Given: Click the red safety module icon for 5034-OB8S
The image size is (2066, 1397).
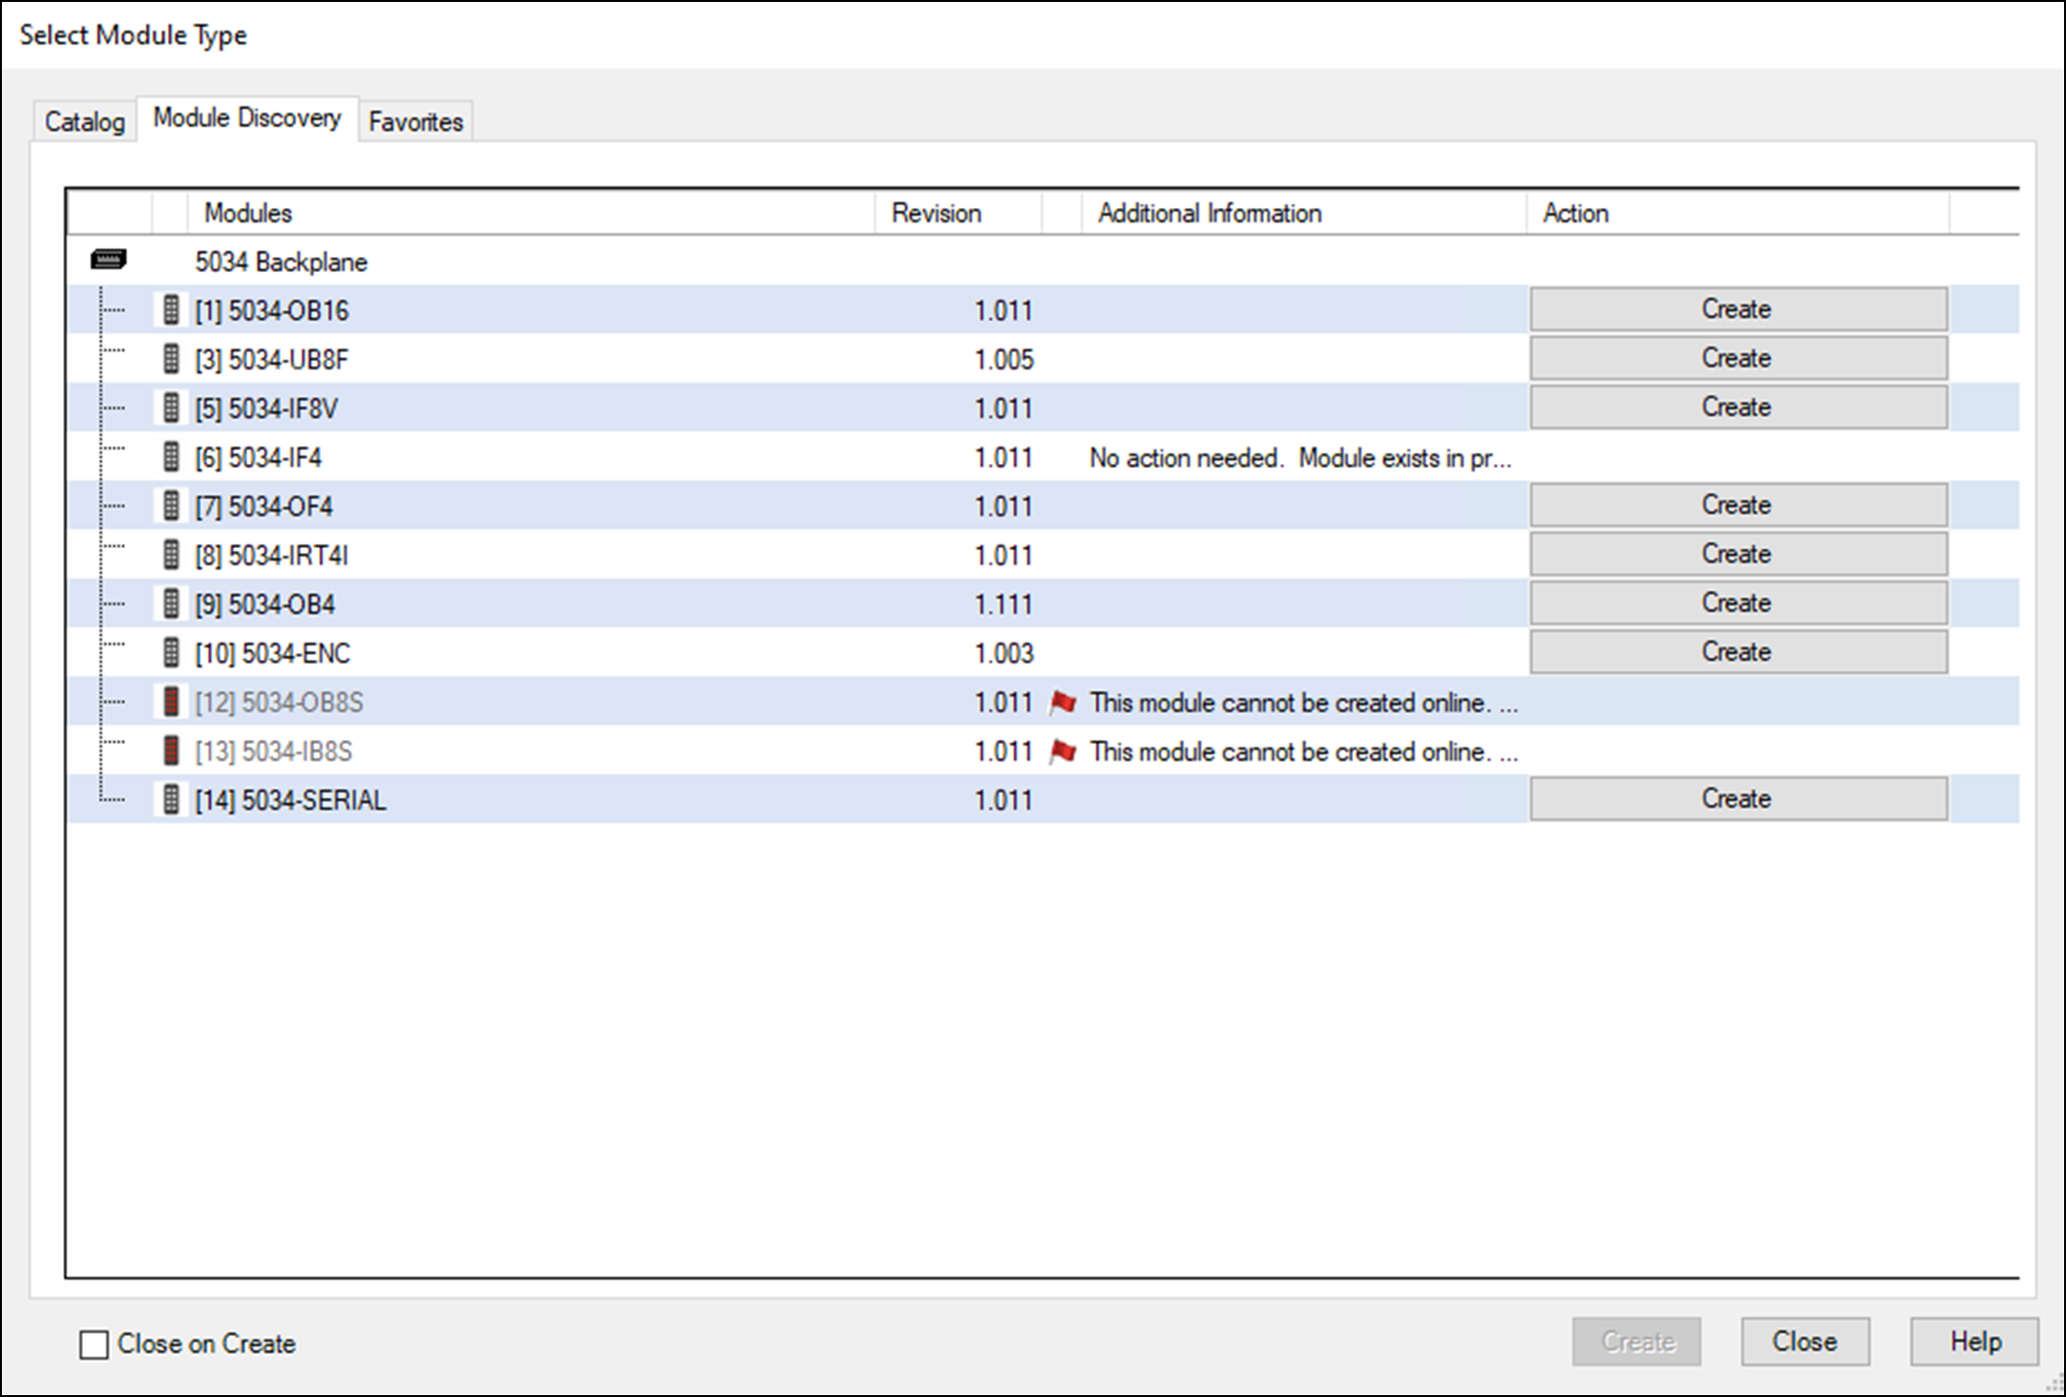Looking at the screenshot, I should [171, 702].
